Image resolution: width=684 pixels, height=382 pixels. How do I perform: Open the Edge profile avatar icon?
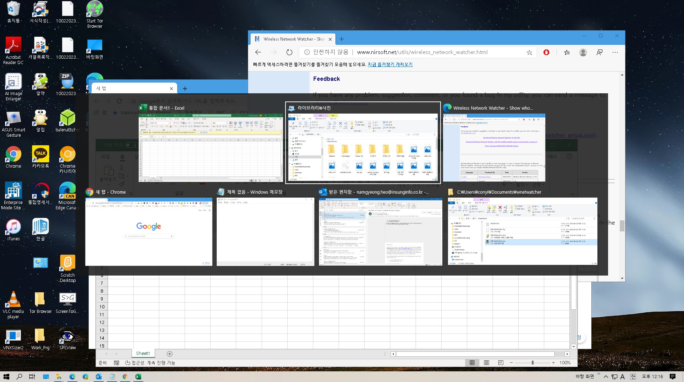click(x=583, y=52)
